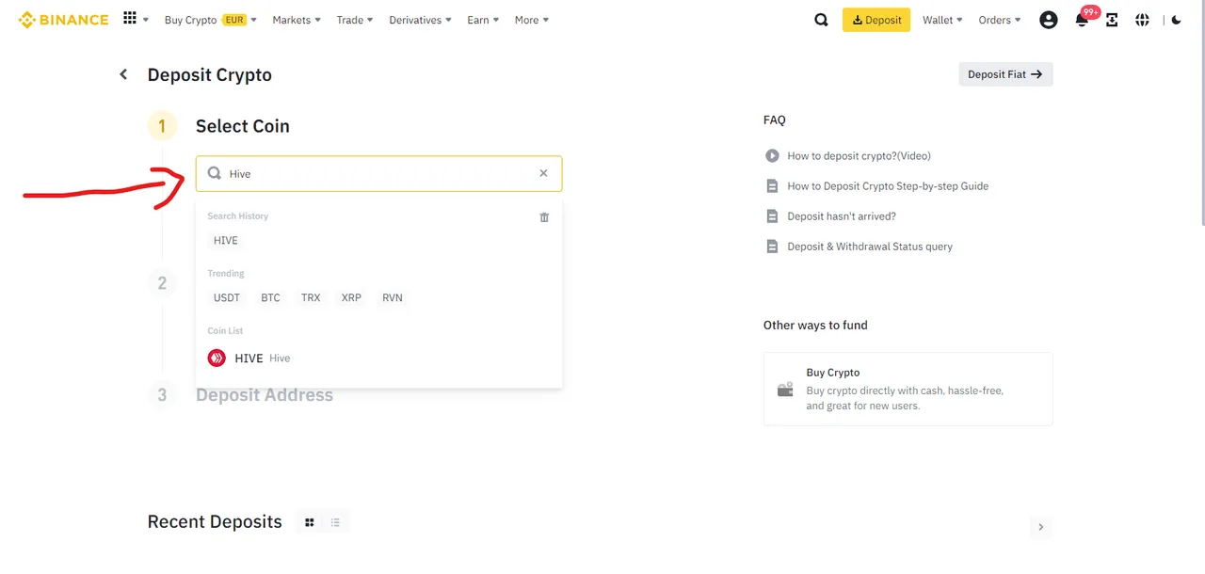Viewport: 1205px width, 574px height.
Task: Click the Buy Crypto wallet card icon
Action: [785, 390]
